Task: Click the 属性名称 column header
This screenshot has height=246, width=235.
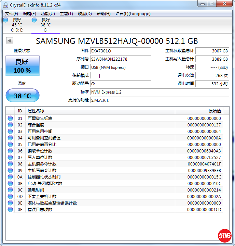Action: [x=36, y=111]
